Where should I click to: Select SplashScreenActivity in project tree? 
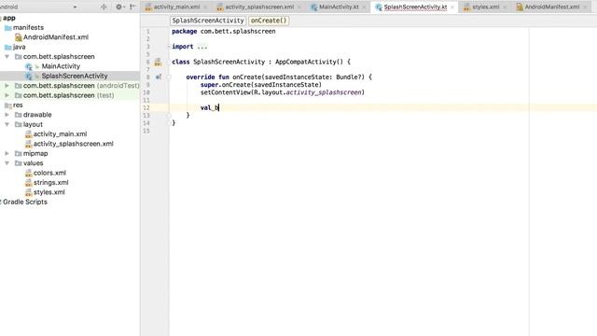pos(75,76)
